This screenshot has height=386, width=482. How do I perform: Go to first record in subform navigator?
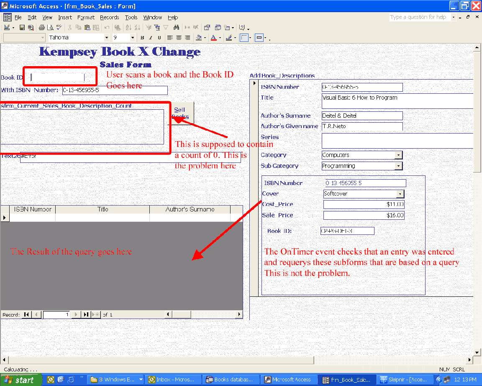(x=26, y=315)
